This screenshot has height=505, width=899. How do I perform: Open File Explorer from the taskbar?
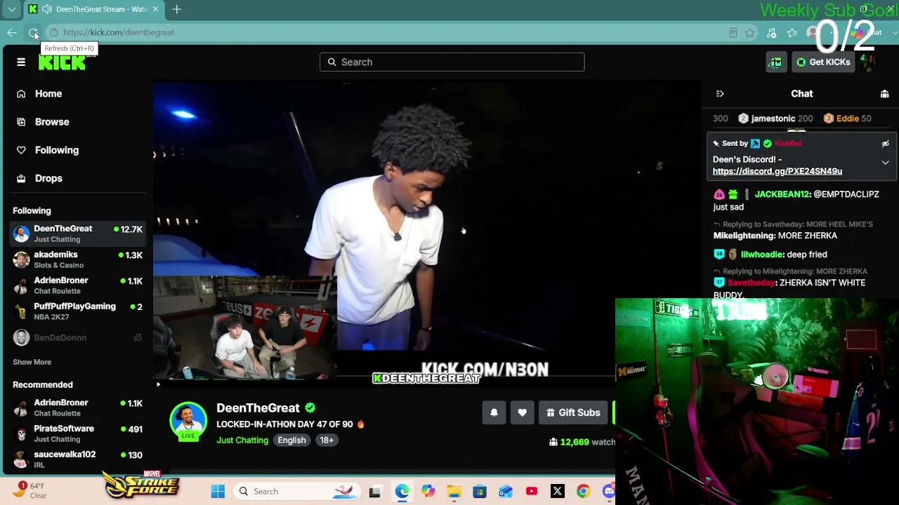pyautogui.click(x=454, y=492)
